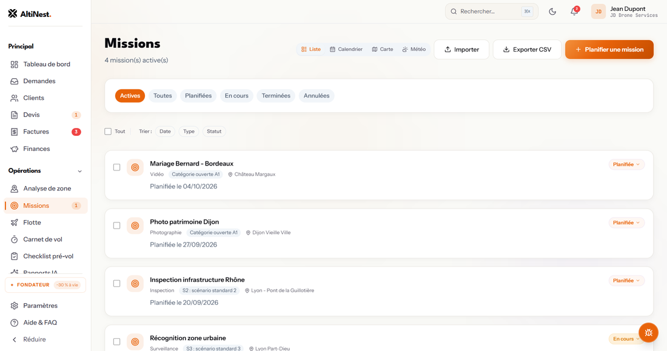Image resolution: width=667 pixels, height=351 pixels.
Task: Open the Mariage Bernard - Bordeaux title
Action: 192,164
